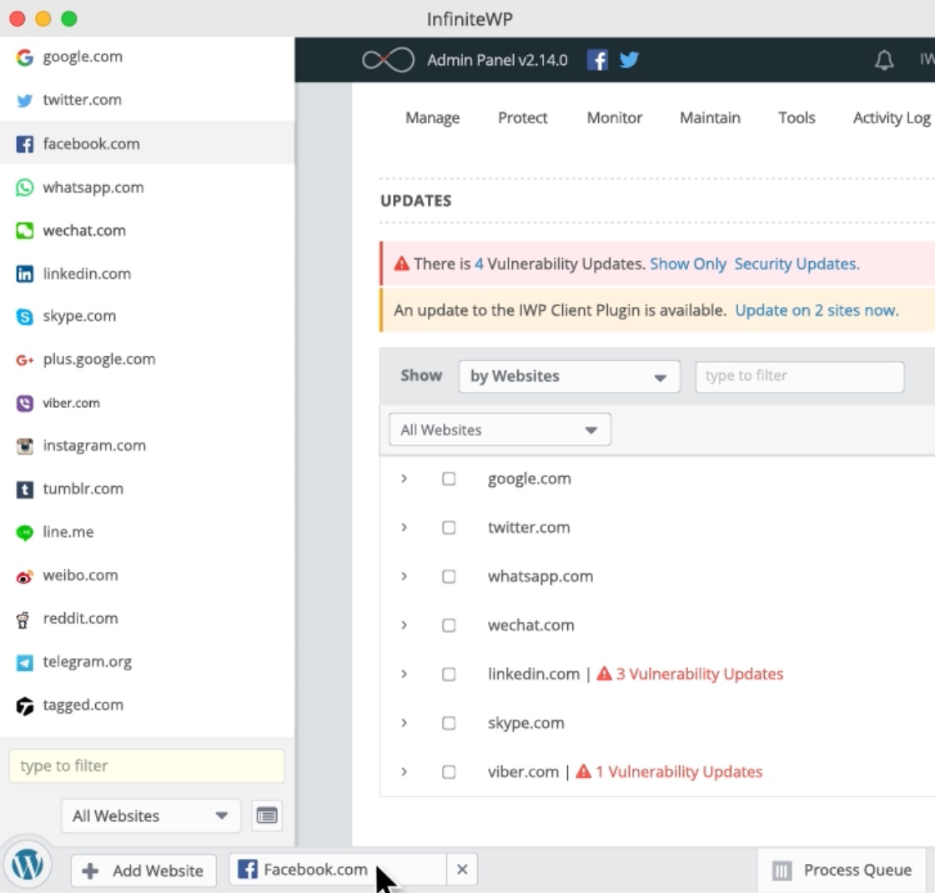Click the Telegram favicon in sidebar
This screenshot has width=935, height=893.
point(24,662)
